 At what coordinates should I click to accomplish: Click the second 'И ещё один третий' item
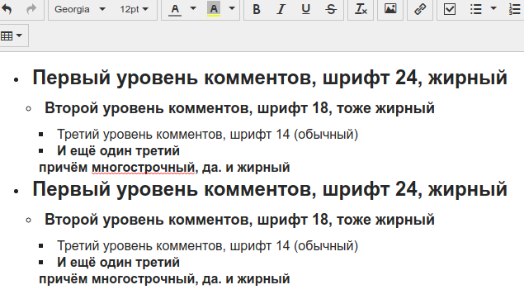(118, 262)
